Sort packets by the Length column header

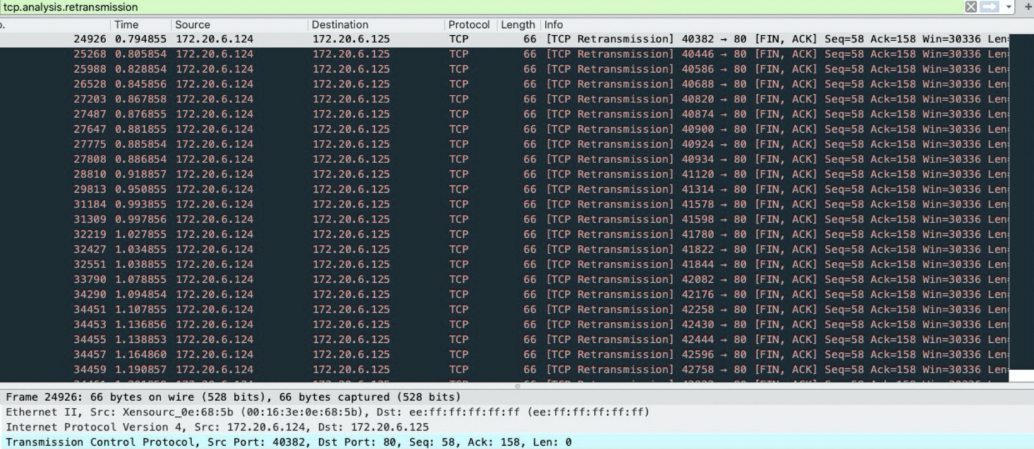pos(518,25)
